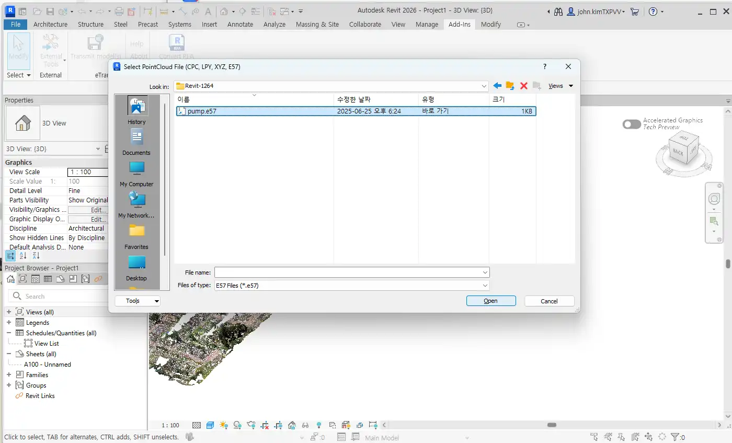
Task: Toggle the Accelerated Graphics Tech Preview switch
Action: 632,124
